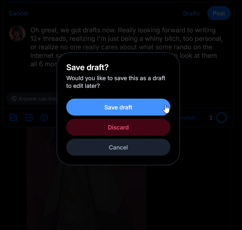
Task: Open the Drafts link in composer header
Action: coord(192,13)
